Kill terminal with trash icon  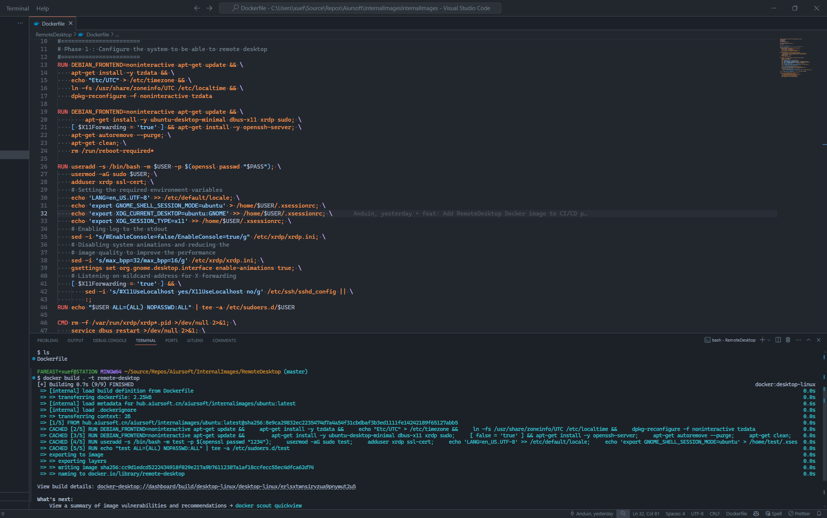(x=788, y=340)
